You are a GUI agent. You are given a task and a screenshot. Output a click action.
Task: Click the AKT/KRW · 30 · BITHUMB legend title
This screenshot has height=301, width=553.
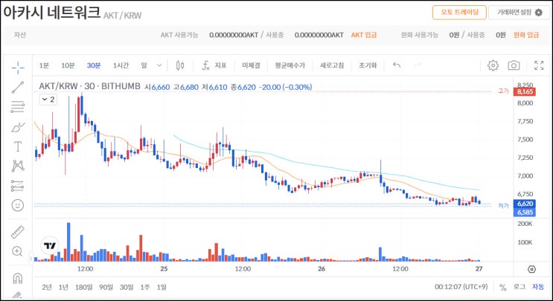point(89,86)
